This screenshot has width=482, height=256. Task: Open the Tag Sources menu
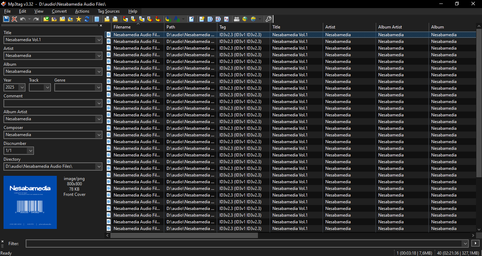click(x=108, y=11)
